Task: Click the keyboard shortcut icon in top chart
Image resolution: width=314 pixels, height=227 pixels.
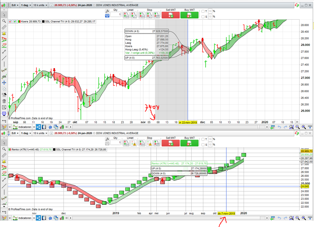Action: point(107,16)
